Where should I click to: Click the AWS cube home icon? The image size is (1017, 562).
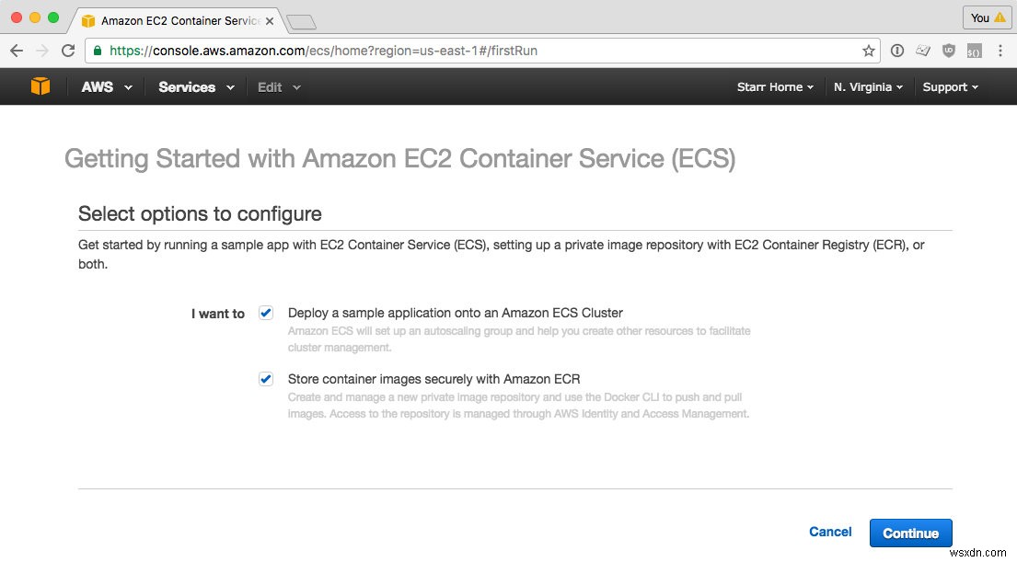[x=39, y=86]
